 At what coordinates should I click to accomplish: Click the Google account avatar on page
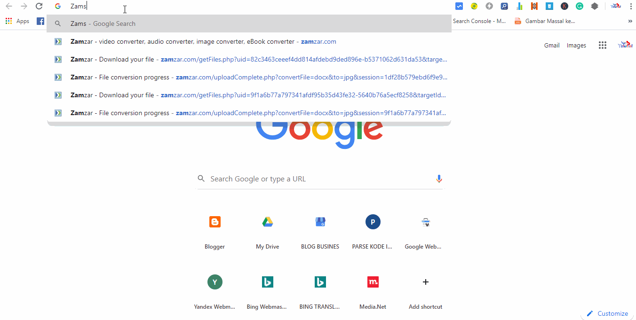[625, 45]
